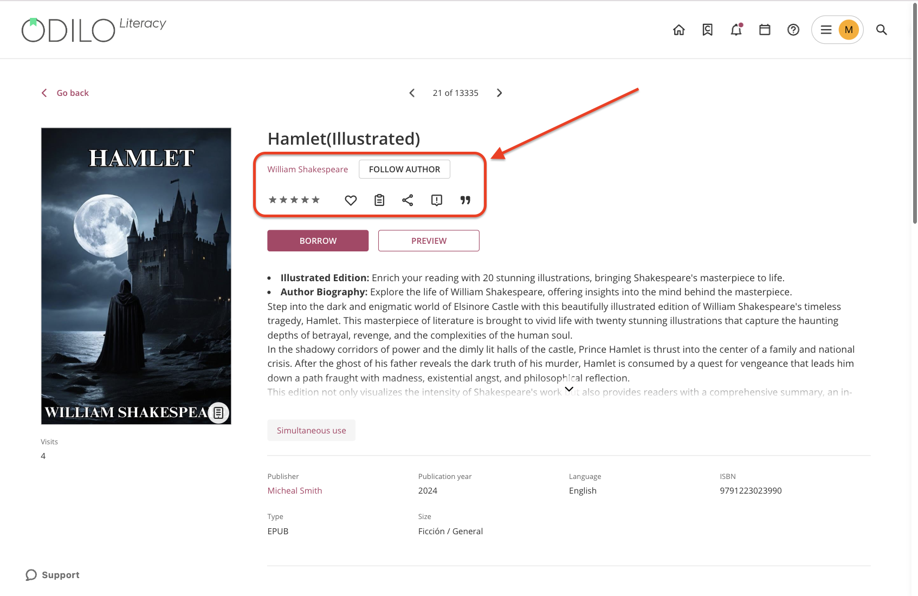Screen dimensions: 918x596
Task: Add Hamlet to favorites with heart
Action: tap(351, 200)
